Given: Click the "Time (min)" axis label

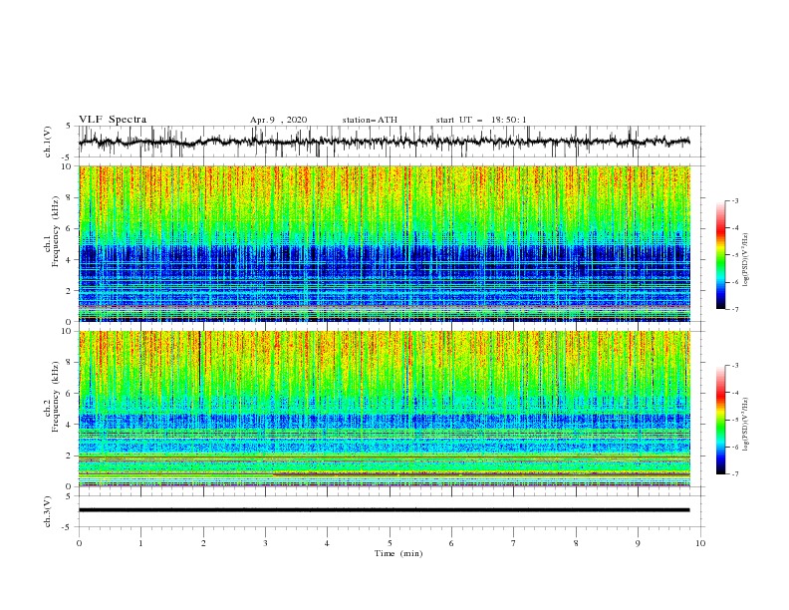Looking at the screenshot, I should (398, 553).
